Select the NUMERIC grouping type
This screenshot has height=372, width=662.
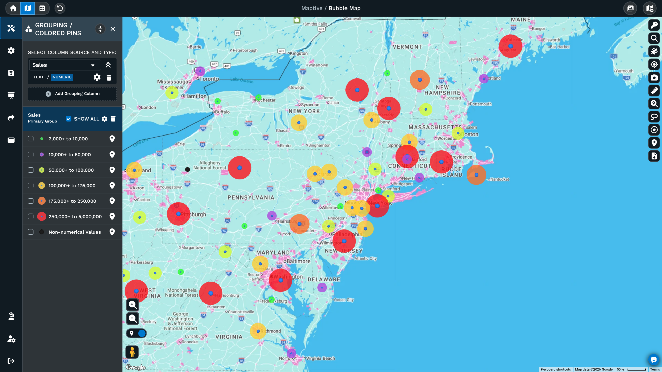point(62,77)
